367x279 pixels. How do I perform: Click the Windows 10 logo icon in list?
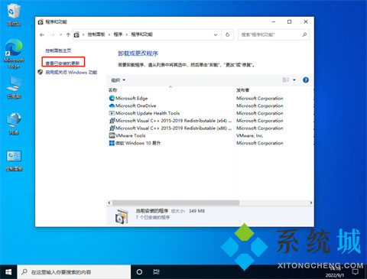click(x=112, y=143)
